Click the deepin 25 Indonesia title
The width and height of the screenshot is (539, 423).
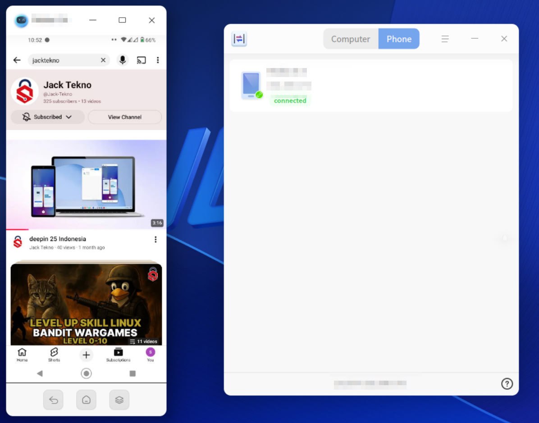[x=58, y=239]
